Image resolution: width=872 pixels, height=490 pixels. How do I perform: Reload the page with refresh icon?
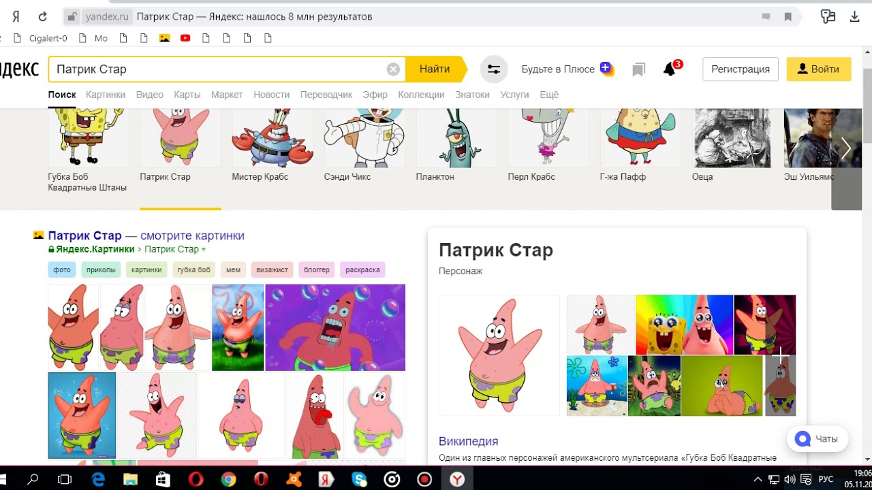pos(43,17)
